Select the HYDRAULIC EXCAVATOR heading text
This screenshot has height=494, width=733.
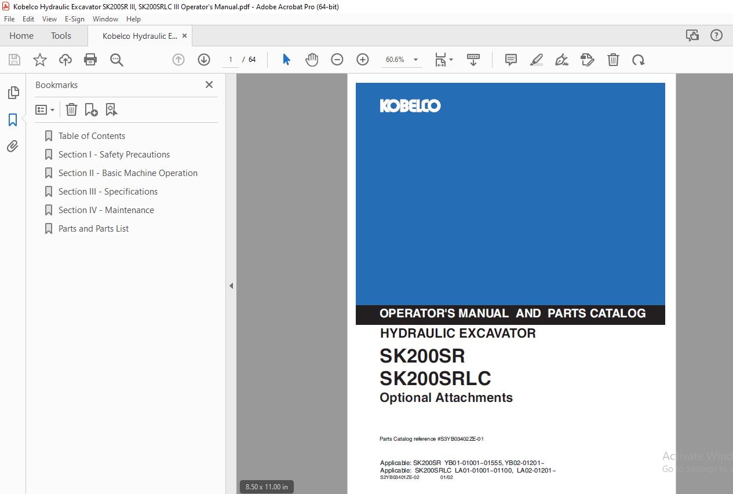point(458,334)
